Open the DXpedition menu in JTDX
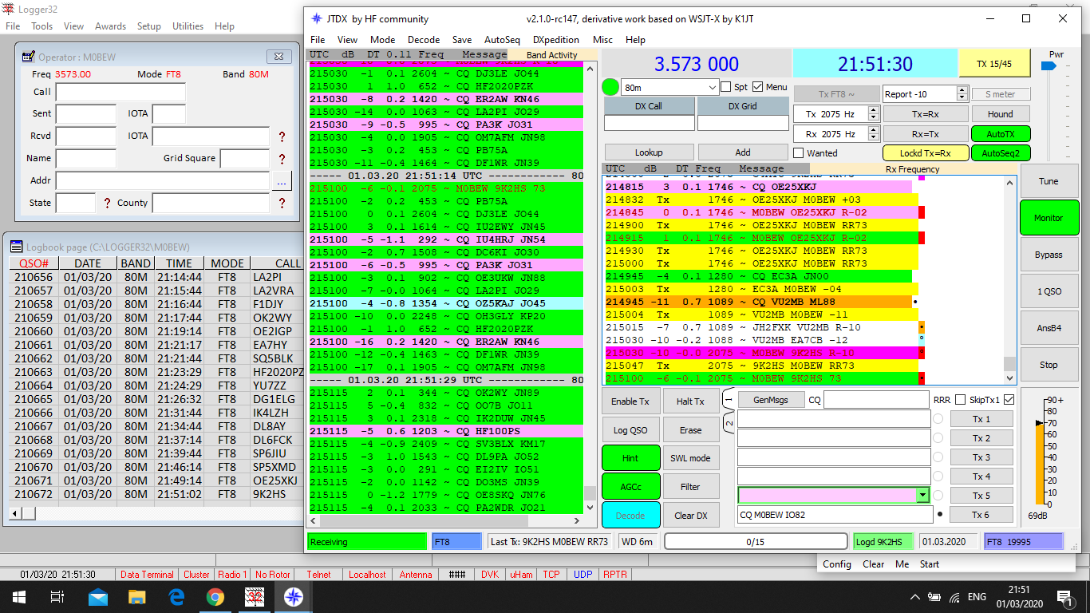The width and height of the screenshot is (1090, 613). 556,40
